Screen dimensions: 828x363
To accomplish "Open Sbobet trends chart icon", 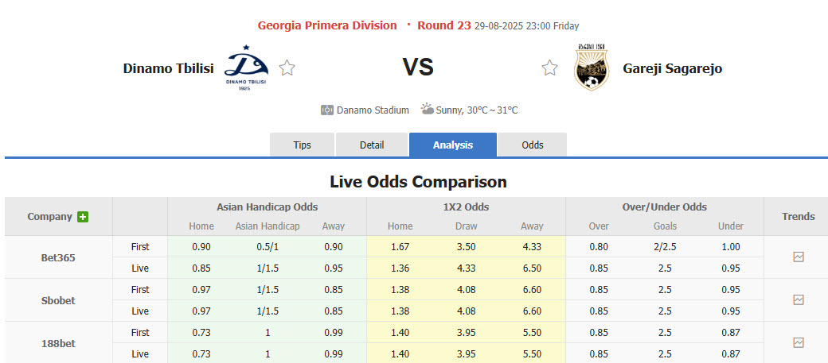I will [x=798, y=299].
